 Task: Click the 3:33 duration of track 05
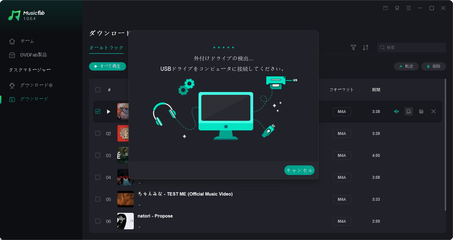pyautogui.click(x=376, y=199)
